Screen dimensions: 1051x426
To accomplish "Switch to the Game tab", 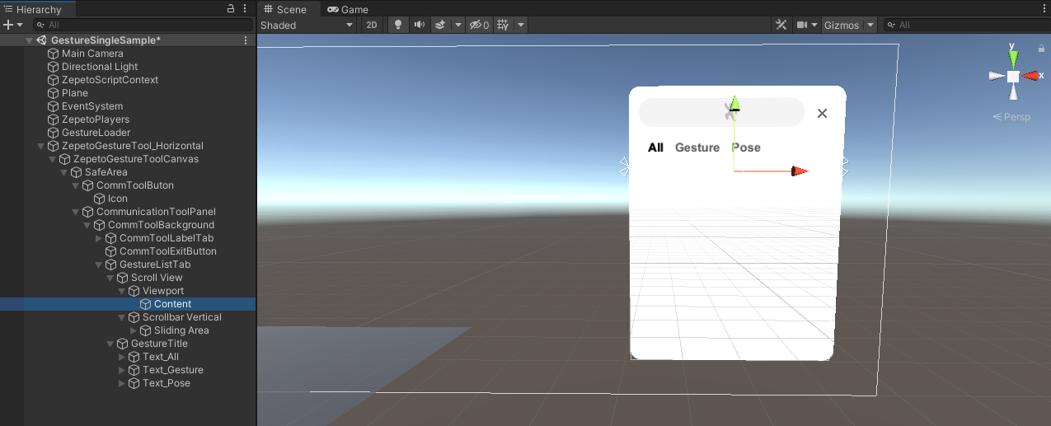I will [348, 9].
